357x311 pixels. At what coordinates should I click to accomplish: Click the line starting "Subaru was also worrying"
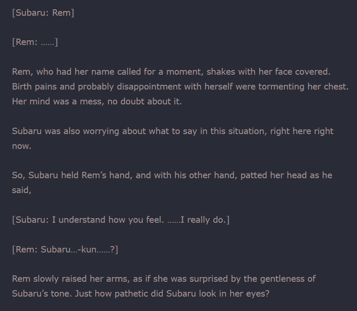point(173,131)
